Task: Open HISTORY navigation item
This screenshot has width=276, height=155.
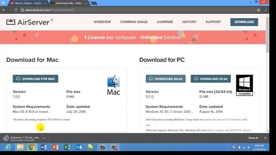Action: [189, 22]
